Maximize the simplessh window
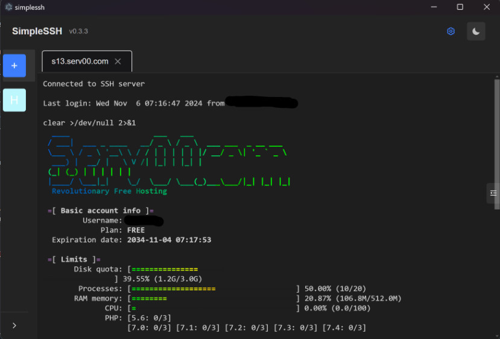 460,7
